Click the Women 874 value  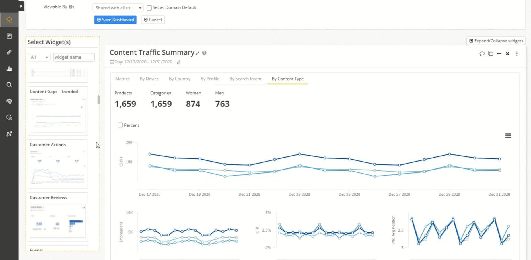193,104
